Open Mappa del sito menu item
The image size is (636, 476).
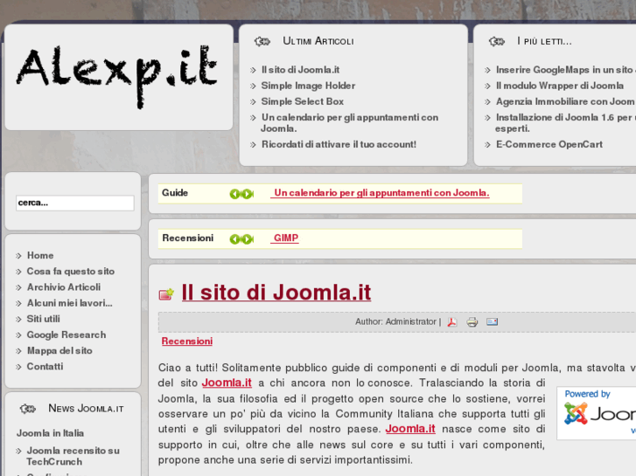[x=59, y=351]
